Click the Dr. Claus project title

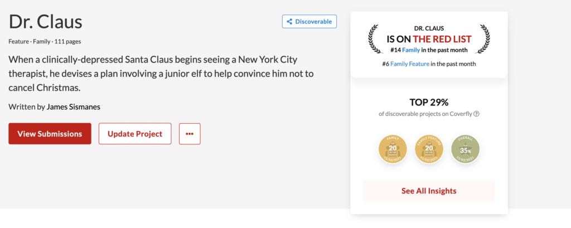pyautogui.click(x=46, y=21)
